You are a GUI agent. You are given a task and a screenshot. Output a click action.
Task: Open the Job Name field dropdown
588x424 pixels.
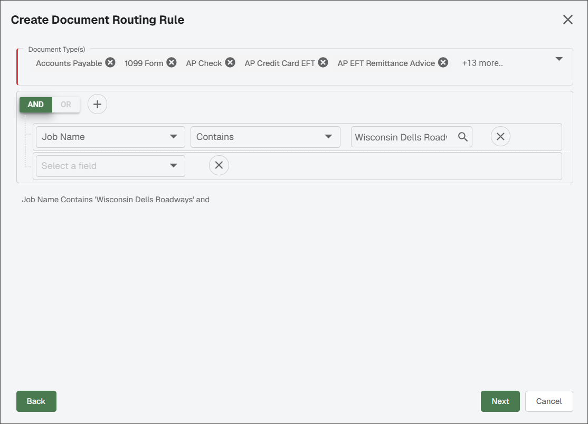click(111, 137)
